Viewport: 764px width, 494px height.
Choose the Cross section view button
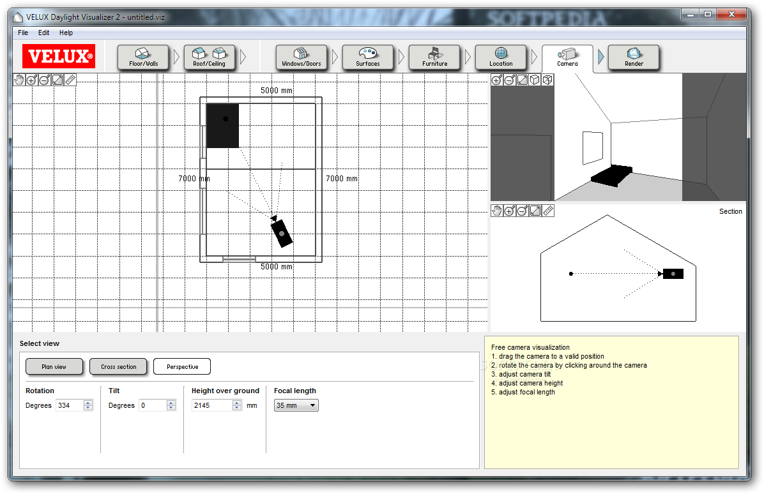118,366
